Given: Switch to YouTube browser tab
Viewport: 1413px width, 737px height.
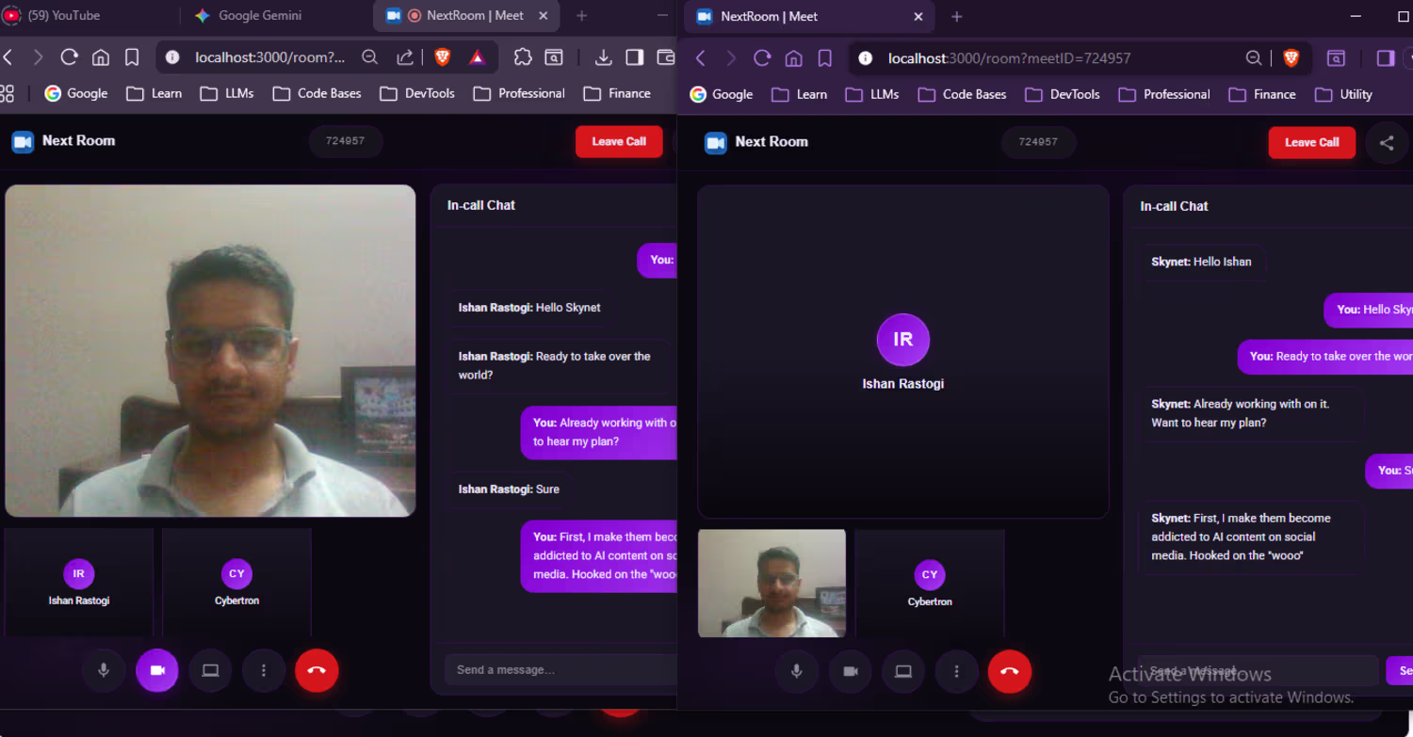Looking at the screenshot, I should coord(63,15).
